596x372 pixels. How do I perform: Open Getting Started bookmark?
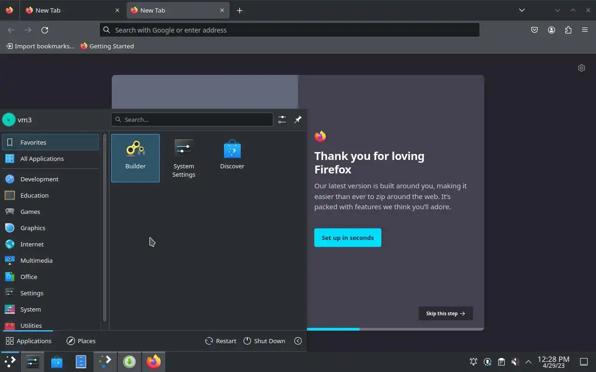[x=107, y=46]
